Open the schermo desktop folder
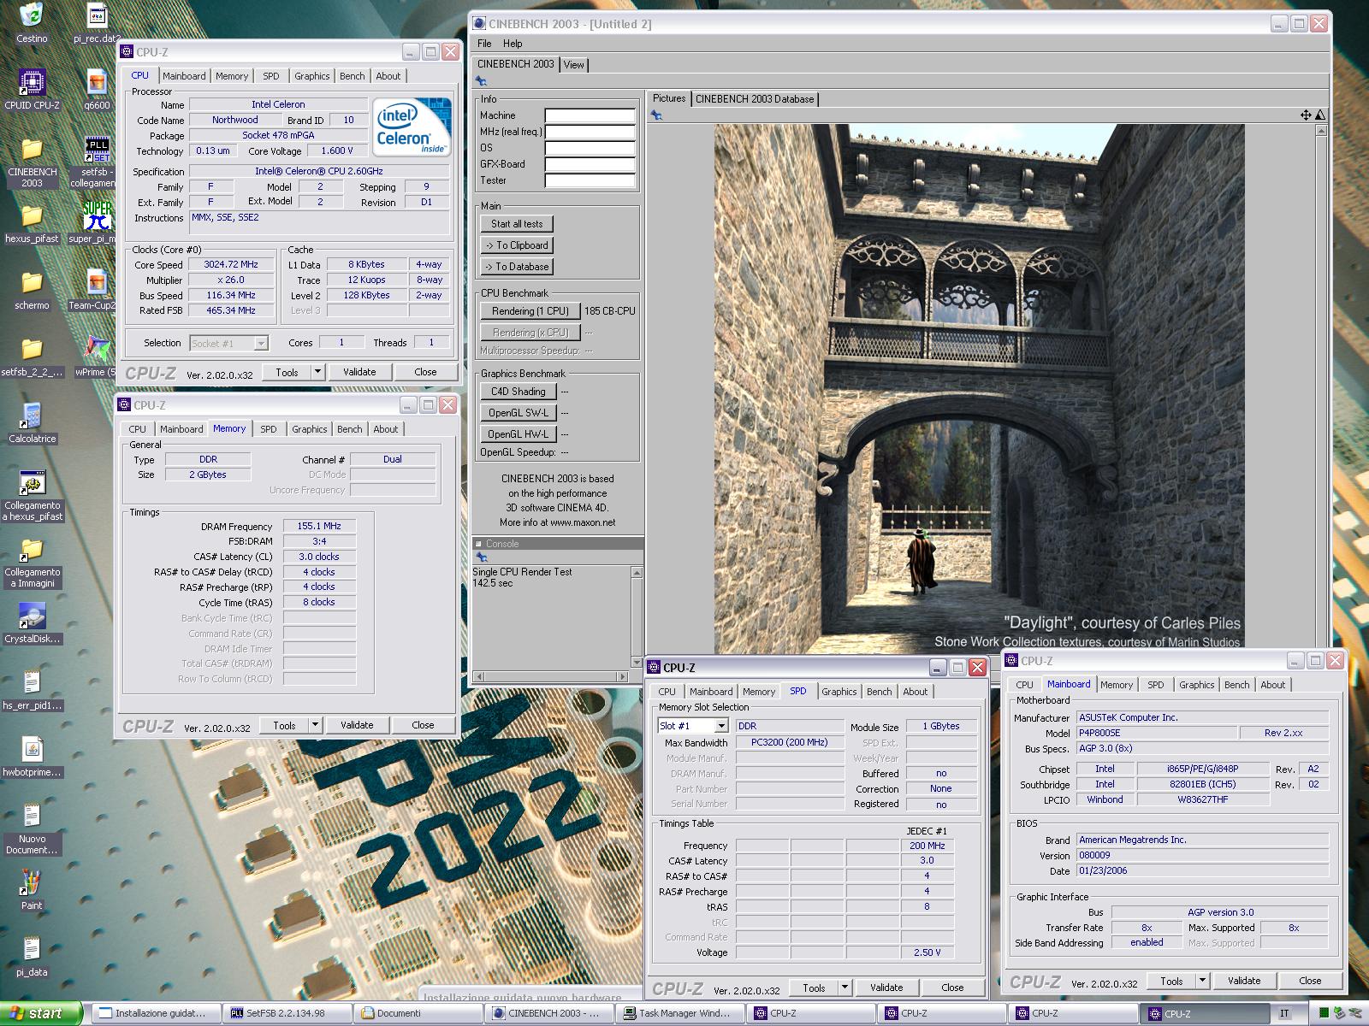 (32, 283)
